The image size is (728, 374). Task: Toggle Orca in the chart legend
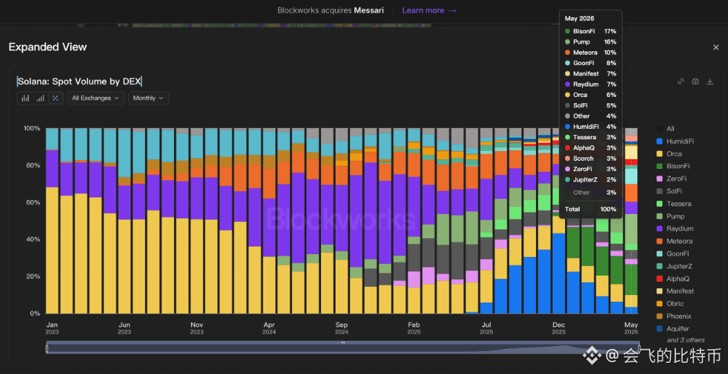pyautogui.click(x=668, y=154)
